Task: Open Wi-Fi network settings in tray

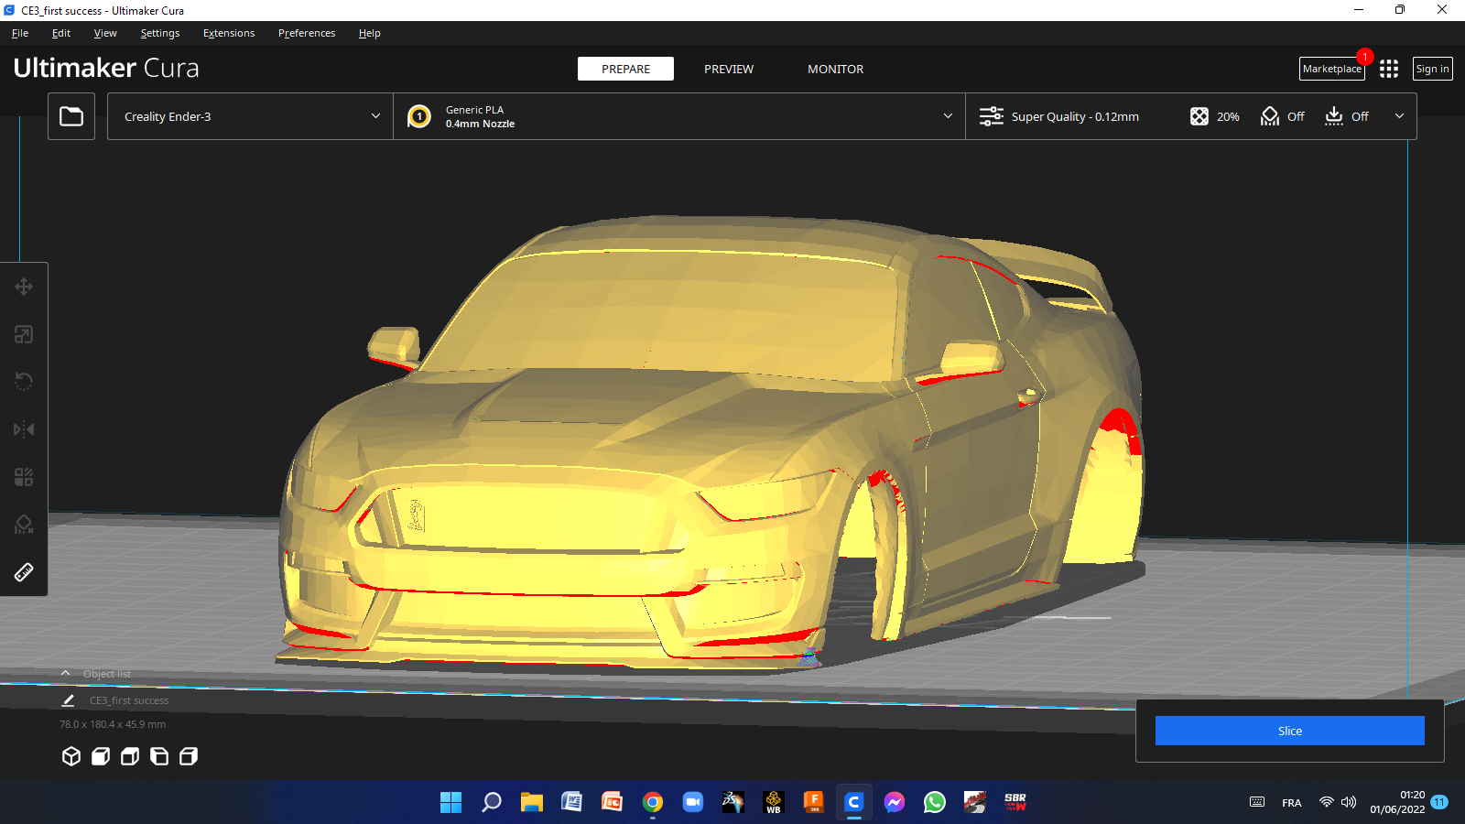Action: coord(1326,802)
